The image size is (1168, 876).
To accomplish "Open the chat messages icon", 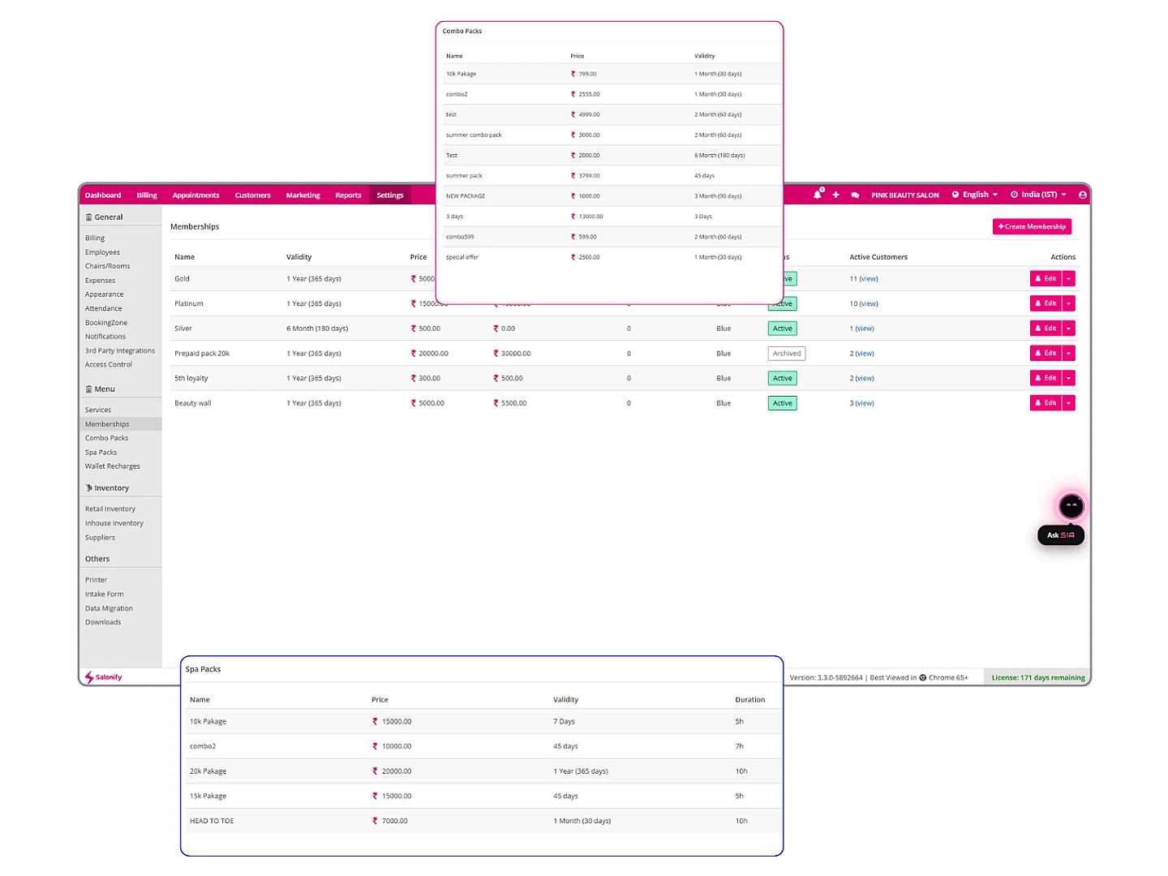I will [855, 195].
